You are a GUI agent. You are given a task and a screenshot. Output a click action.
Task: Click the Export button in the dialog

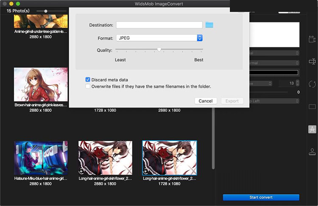point(232,101)
